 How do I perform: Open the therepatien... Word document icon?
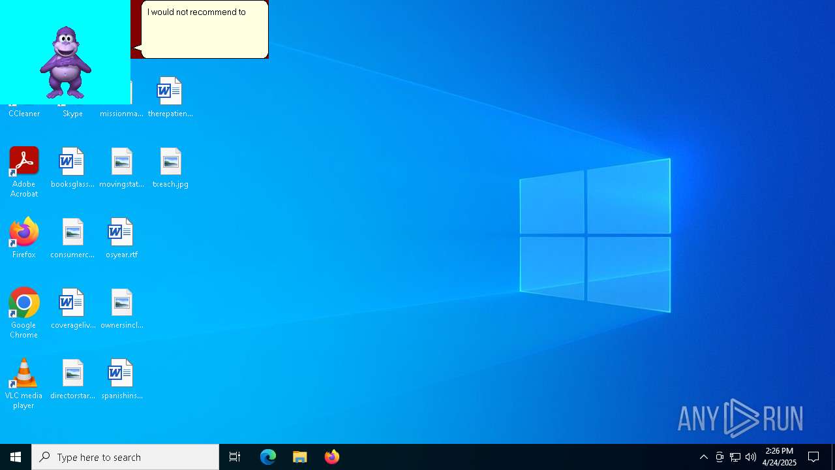click(170, 97)
